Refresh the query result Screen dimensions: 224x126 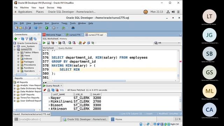pos(53,90)
